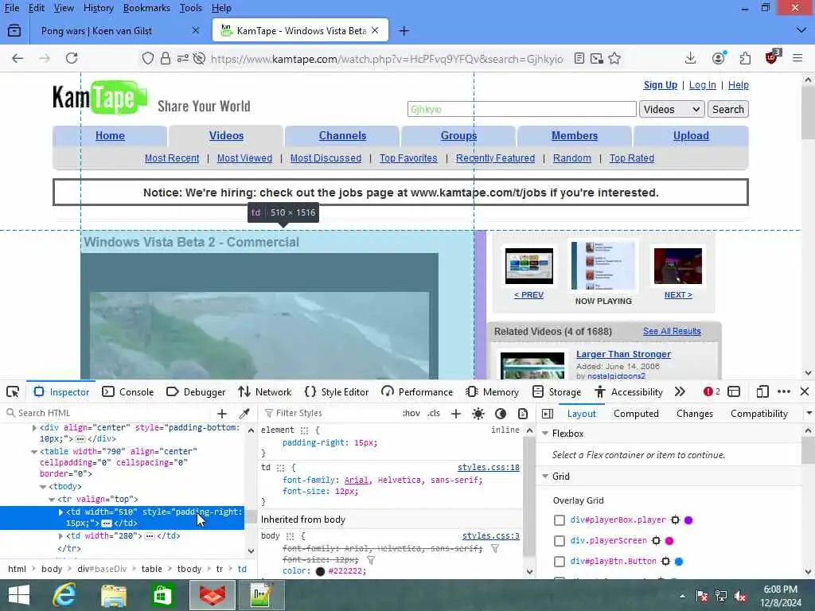Click the #222222 color swatch
Viewport: 815px width, 611px height.
[x=320, y=571]
